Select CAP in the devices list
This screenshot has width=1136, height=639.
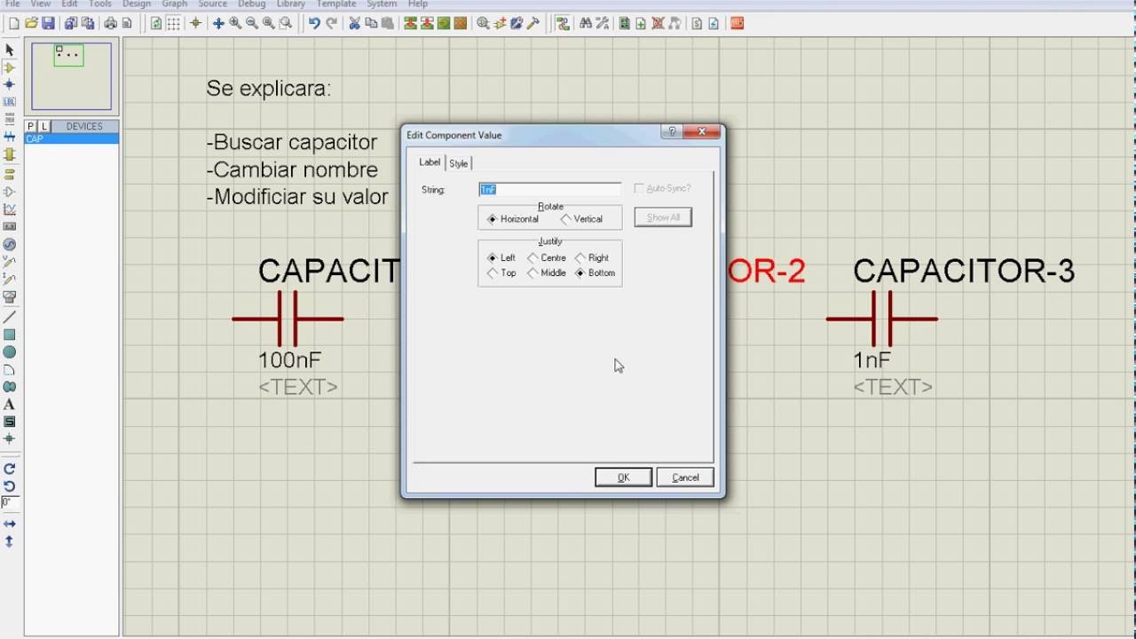coord(71,138)
